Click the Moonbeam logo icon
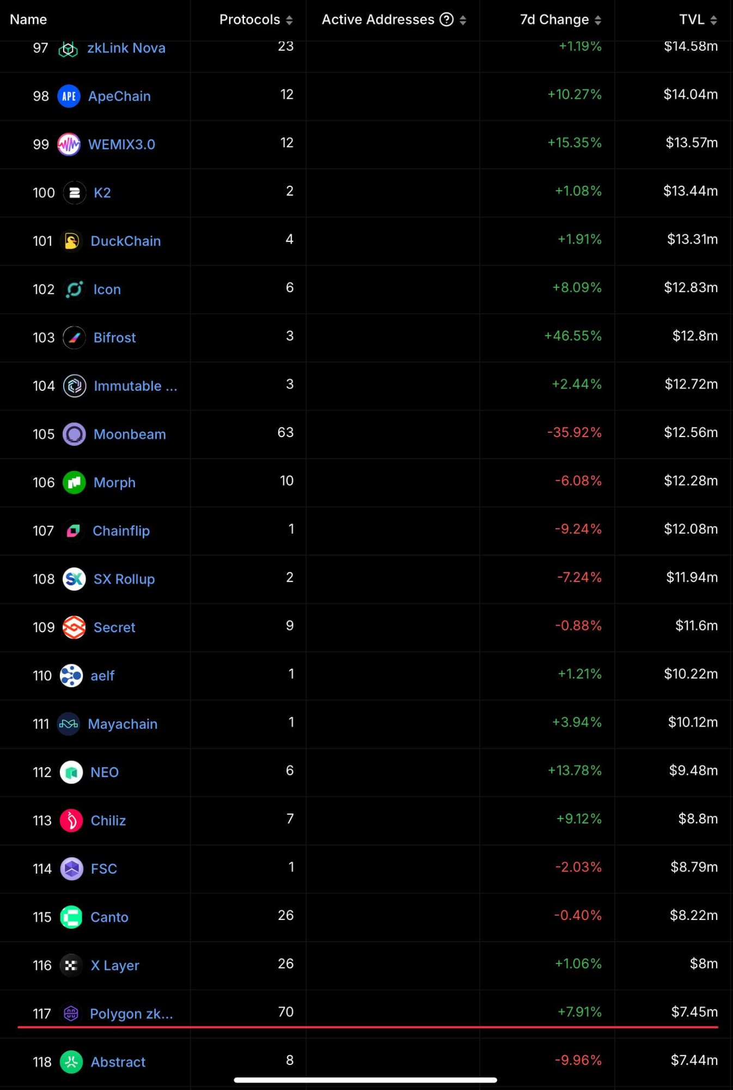The height and width of the screenshot is (1090, 733). coord(74,434)
